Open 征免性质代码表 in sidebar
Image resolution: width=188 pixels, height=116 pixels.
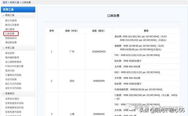point(13,112)
